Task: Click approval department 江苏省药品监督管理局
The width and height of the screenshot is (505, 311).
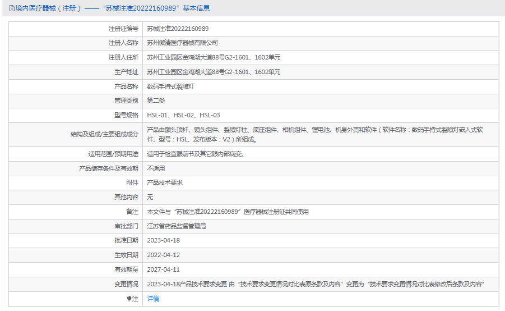Action: point(177,226)
